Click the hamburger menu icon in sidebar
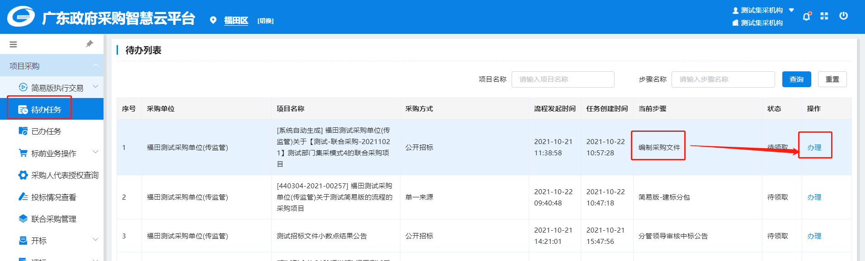Viewport: 865px width, 261px height. pos(13,44)
